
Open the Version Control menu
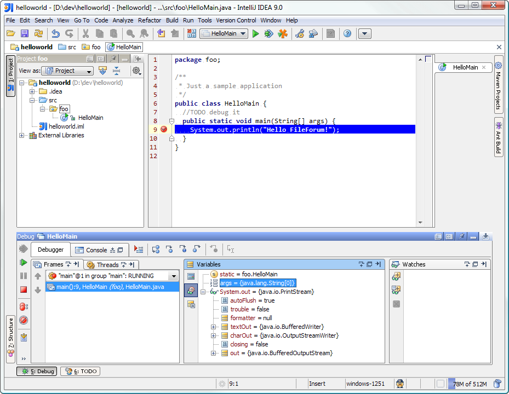coord(236,20)
